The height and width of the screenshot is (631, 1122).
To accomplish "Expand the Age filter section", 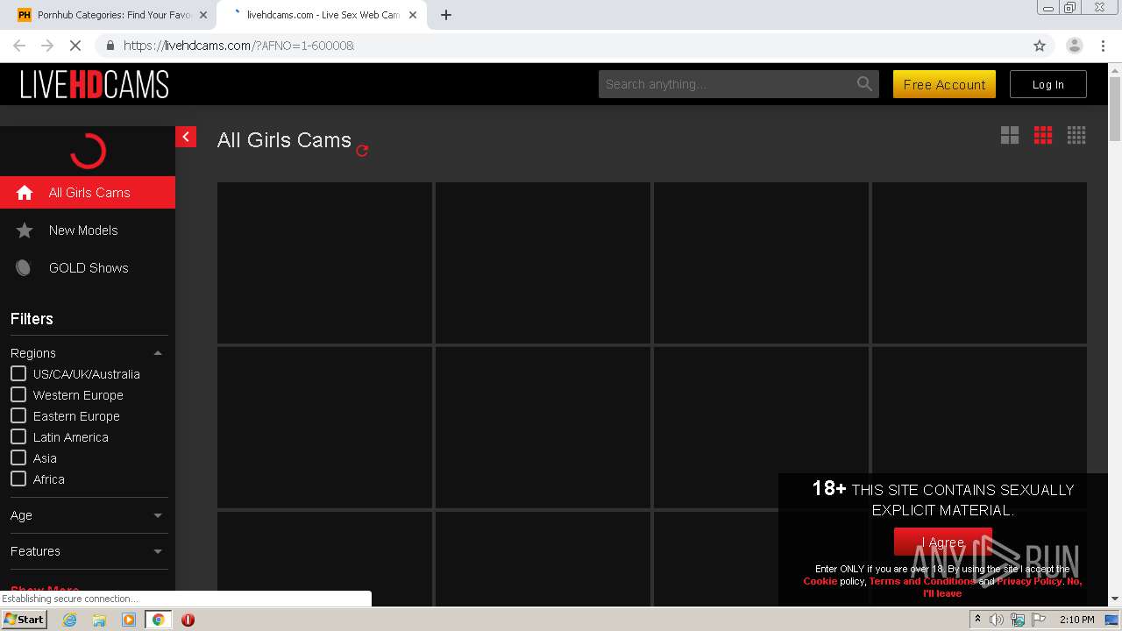I will tap(158, 515).
